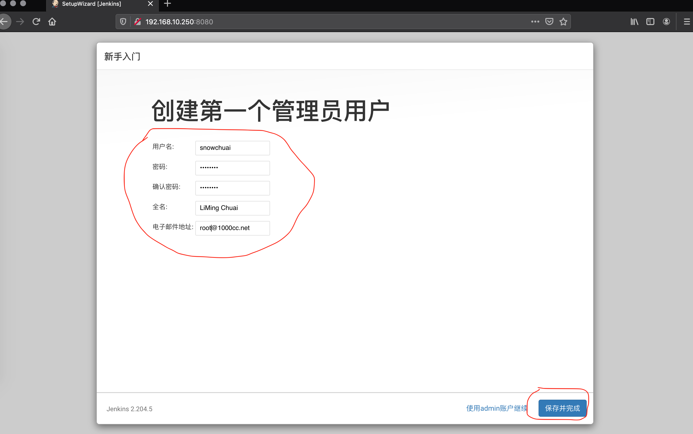Click the 使用admin账户继续 link
The height and width of the screenshot is (434, 693).
pos(497,408)
